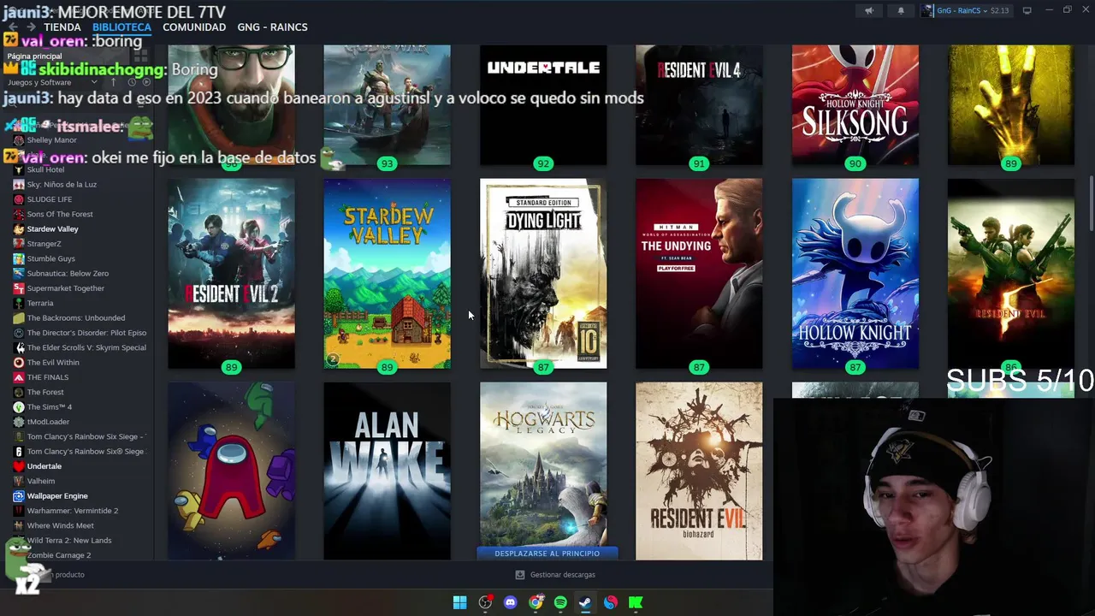Select StrangerZ in the list
This screenshot has width=1095, height=616.
pyautogui.click(x=44, y=244)
